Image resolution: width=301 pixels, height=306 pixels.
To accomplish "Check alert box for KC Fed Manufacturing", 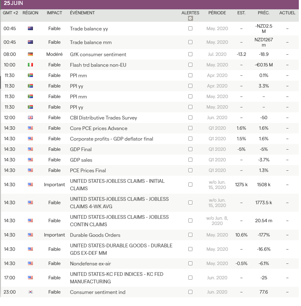I will coord(191,277).
